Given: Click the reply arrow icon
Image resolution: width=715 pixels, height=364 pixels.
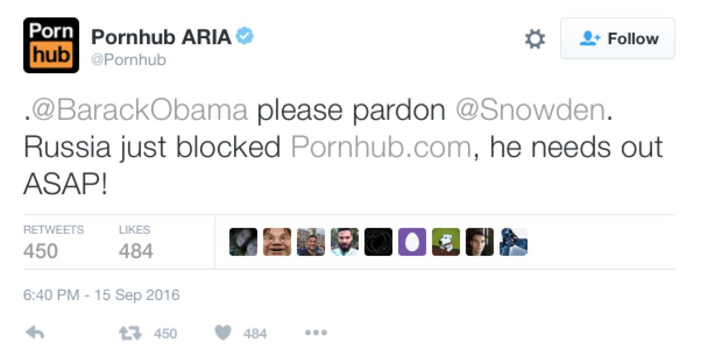Looking at the screenshot, I should pyautogui.click(x=36, y=333).
